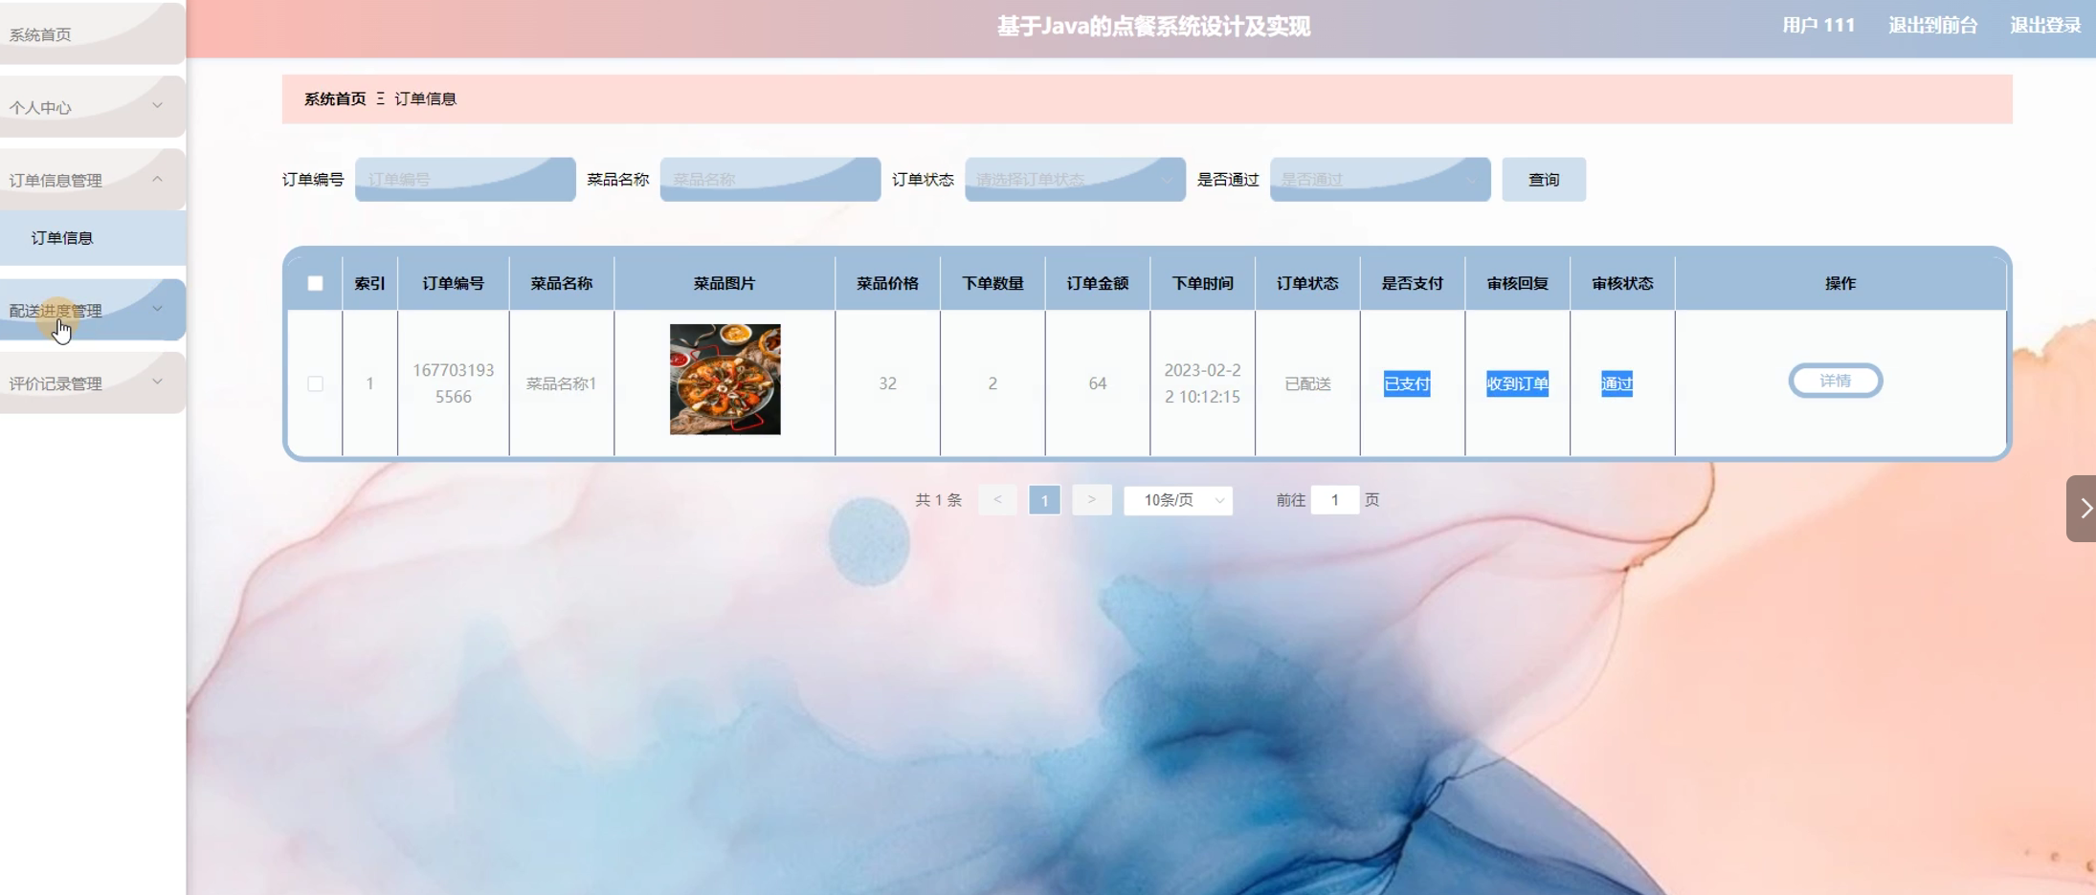The height and width of the screenshot is (895, 2096).
Task: Click the 通过 review status tag
Action: pyautogui.click(x=1617, y=383)
